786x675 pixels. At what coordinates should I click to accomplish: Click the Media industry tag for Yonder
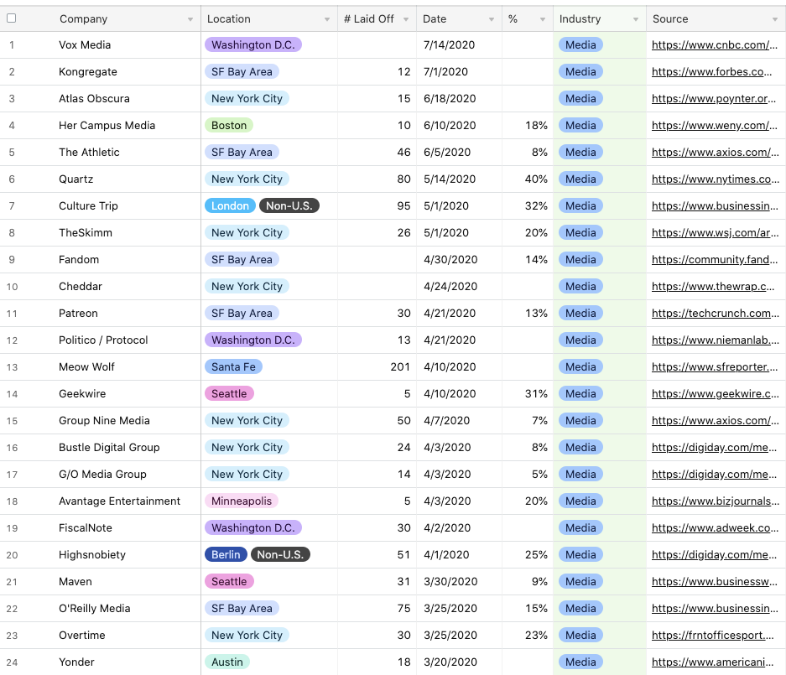tap(580, 662)
